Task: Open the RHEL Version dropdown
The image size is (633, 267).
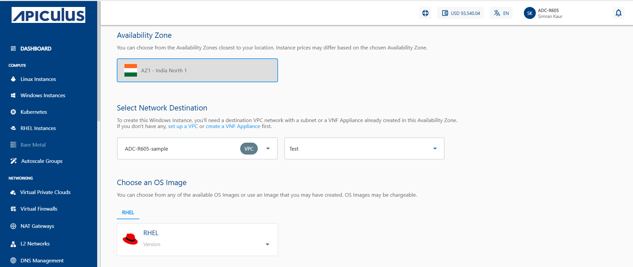Action: coord(267,244)
